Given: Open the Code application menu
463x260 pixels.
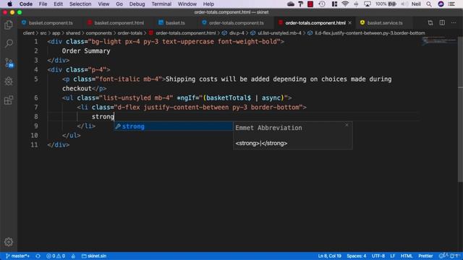Looking at the screenshot, I should pyautogui.click(x=26, y=4).
